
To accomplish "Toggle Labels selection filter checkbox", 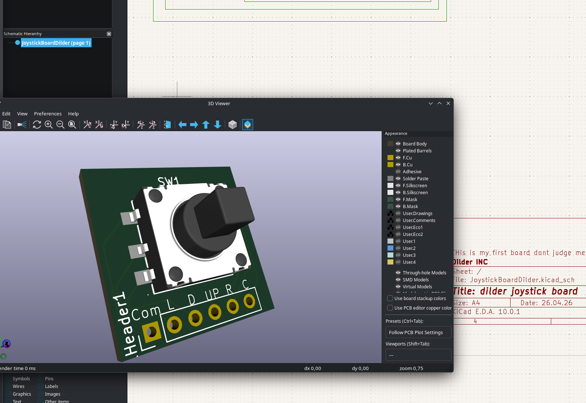I will (41, 386).
